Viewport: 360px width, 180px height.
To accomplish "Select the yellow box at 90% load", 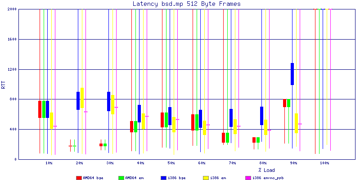I will (296, 123).
